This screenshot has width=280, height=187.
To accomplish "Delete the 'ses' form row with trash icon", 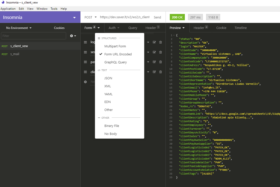I will (161, 52).
